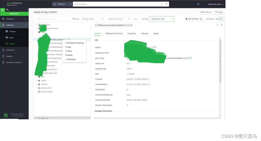This screenshot has width=261, height=141.
Task: Switch Tree View to tree mode
Action: coord(221,19)
